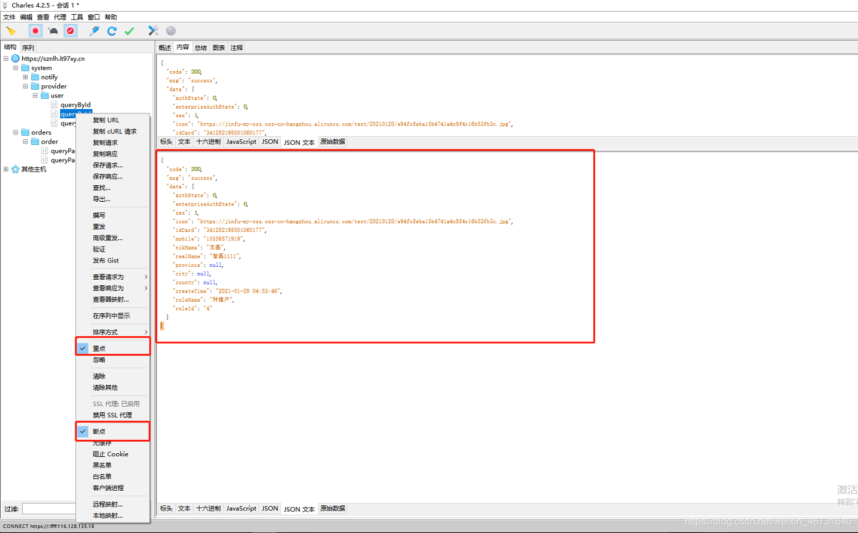
Task: Click the 其他主机 hosts icon
Action: click(x=15, y=169)
